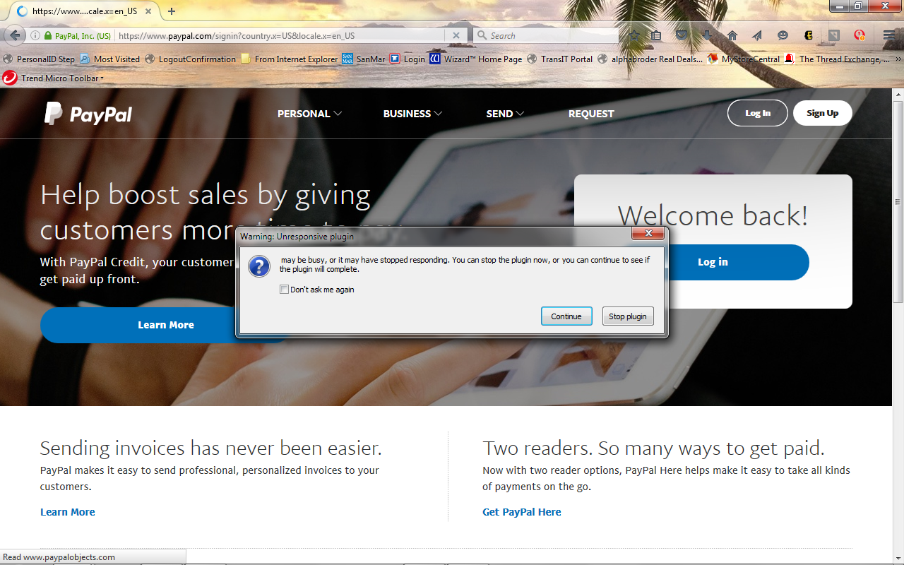Image resolution: width=904 pixels, height=565 pixels.
Task: Click the header Log In button
Action: [x=758, y=113]
